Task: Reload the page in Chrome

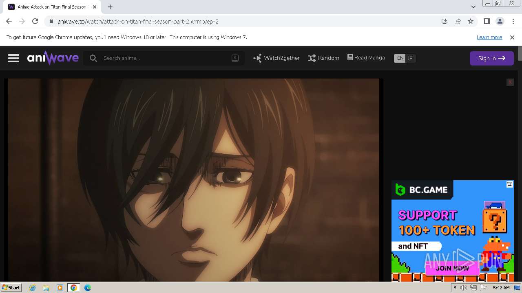Action: pos(35,21)
